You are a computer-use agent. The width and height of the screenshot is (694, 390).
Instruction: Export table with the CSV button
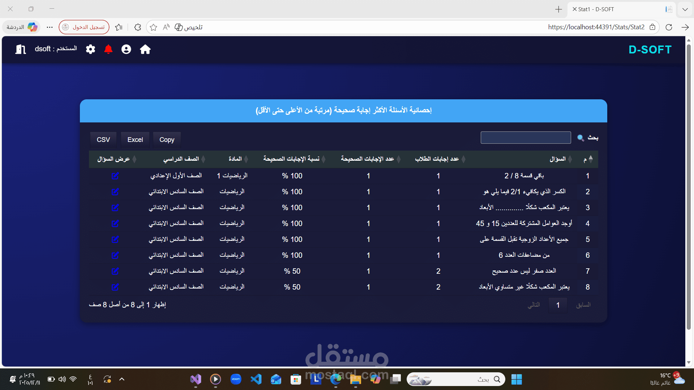click(103, 140)
